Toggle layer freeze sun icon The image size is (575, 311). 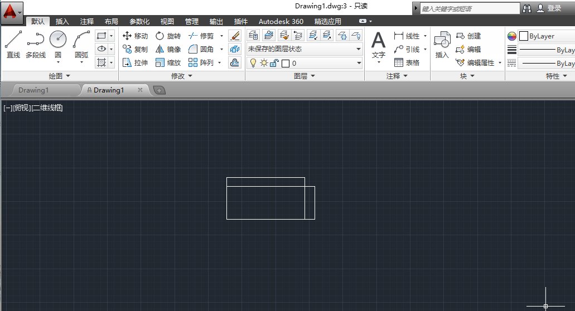263,63
